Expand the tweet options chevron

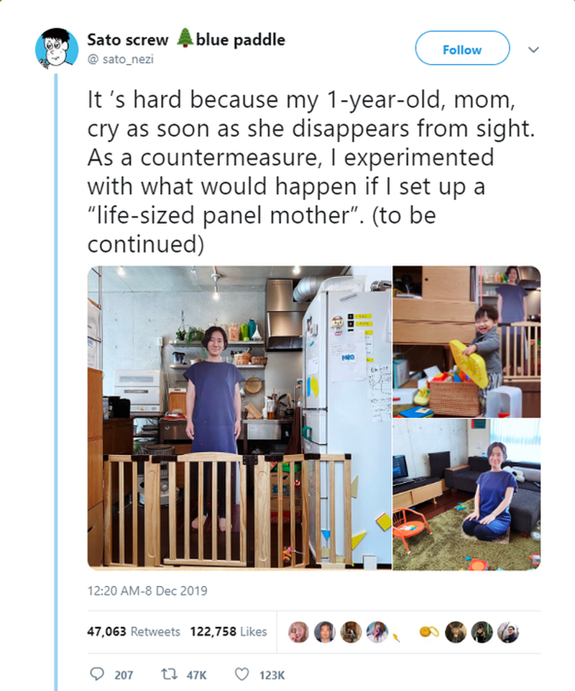pos(533,50)
